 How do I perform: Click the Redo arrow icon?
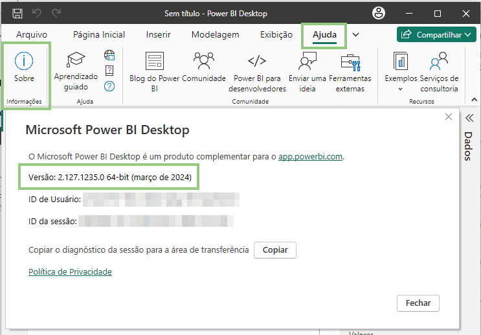coord(56,13)
